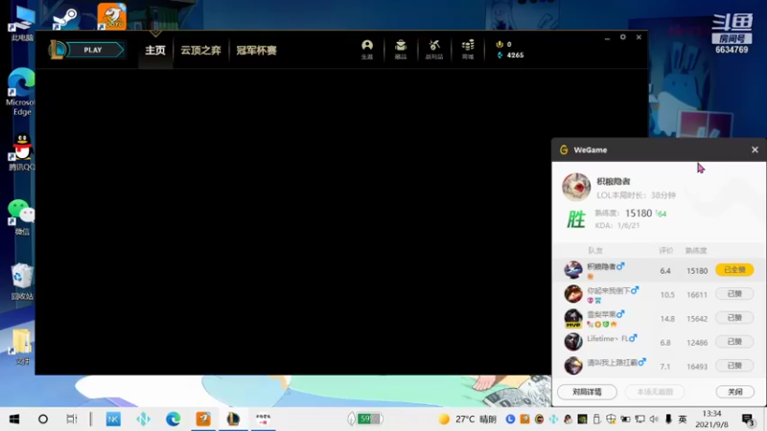Click the large player avatar in WeGame summary

click(x=576, y=187)
